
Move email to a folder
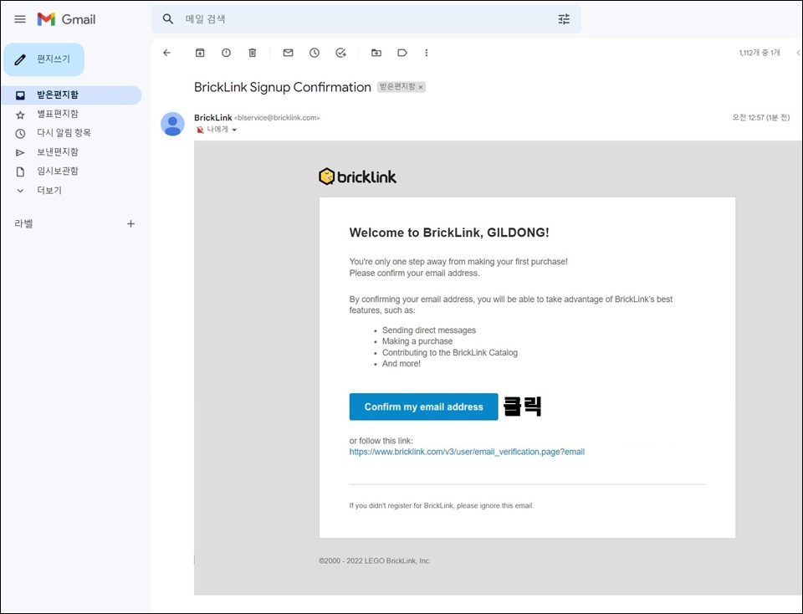tap(376, 53)
